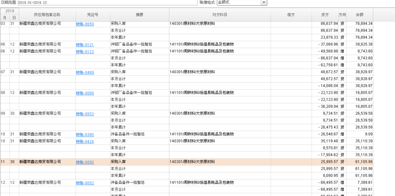
Task: Click the 2019 year header cell
Action: [9, 11]
